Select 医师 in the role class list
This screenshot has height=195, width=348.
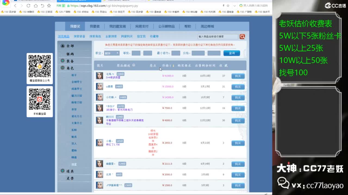(x=74, y=130)
